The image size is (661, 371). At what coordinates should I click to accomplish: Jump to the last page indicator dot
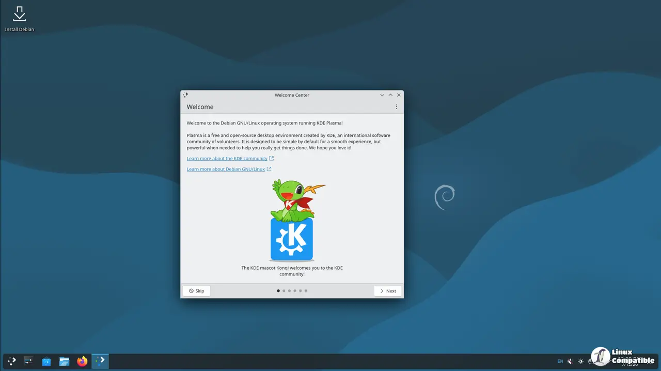[x=306, y=291]
